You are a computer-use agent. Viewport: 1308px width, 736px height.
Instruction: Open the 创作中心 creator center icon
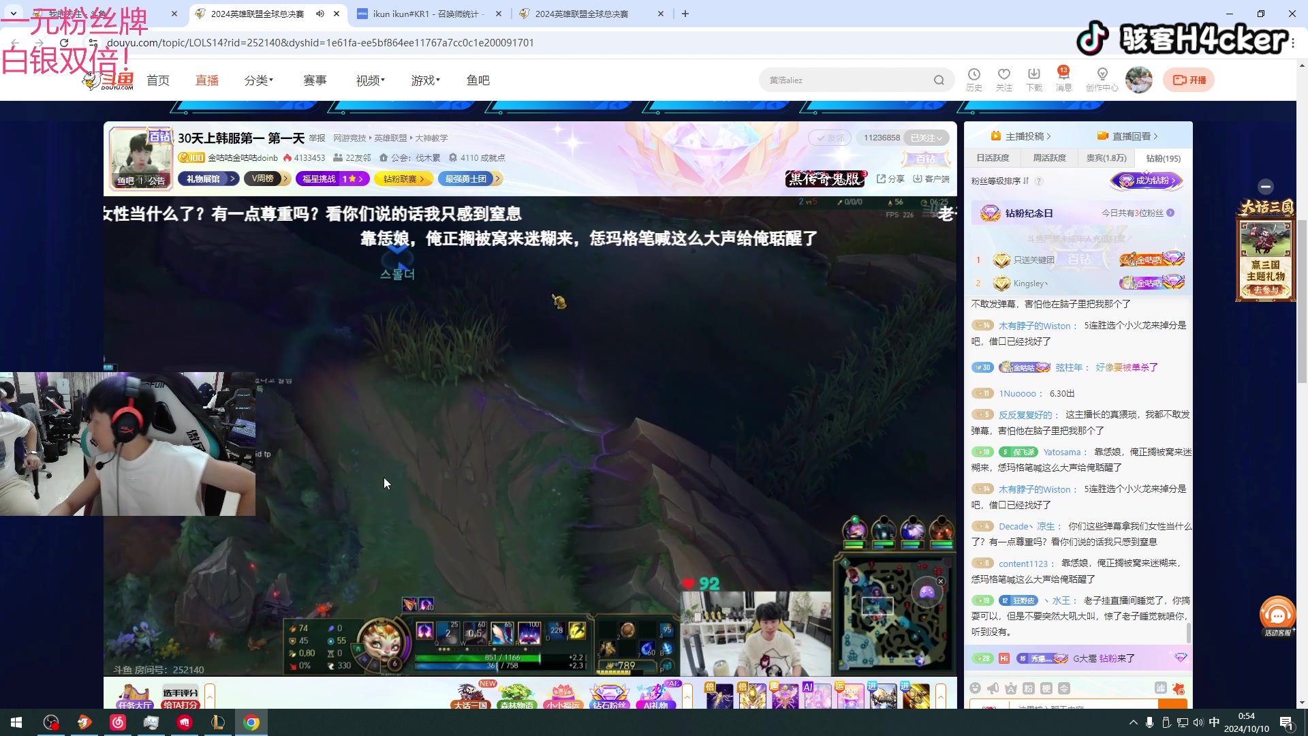pos(1102,79)
